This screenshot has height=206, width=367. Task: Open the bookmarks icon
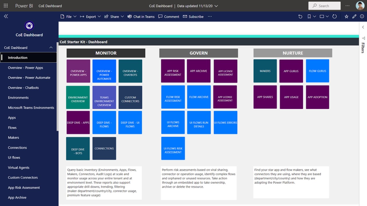pyautogui.click(x=309, y=17)
